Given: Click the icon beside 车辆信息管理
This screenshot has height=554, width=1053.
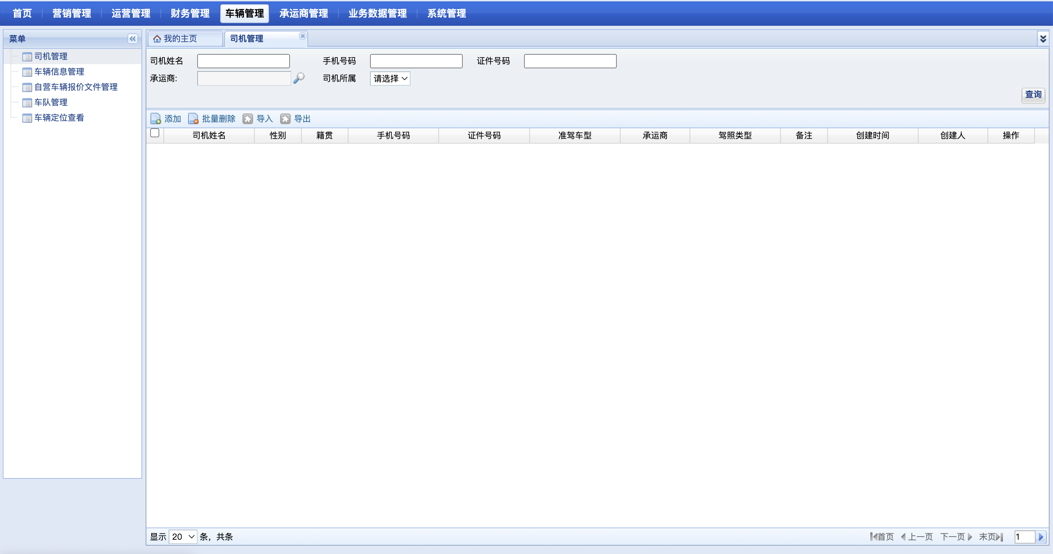Looking at the screenshot, I should [x=27, y=72].
